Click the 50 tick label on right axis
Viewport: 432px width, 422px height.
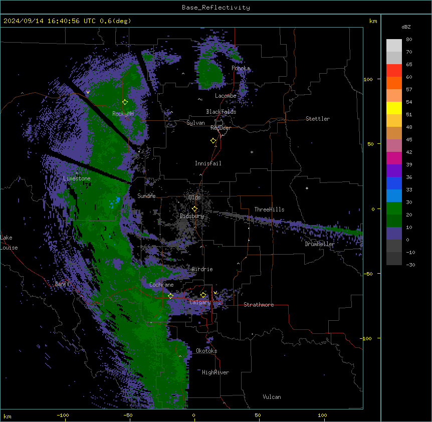[x=370, y=144]
